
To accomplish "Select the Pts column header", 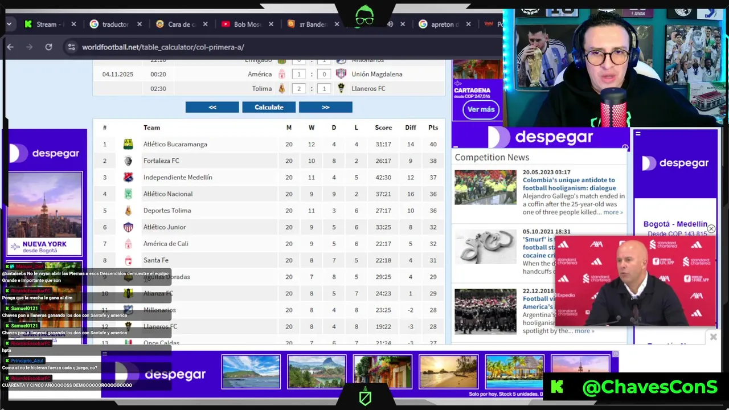I will tap(433, 128).
